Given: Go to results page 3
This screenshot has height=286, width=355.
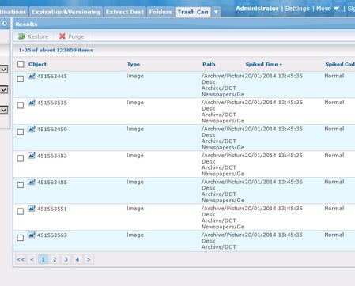Looking at the screenshot, I should tap(66, 259).
